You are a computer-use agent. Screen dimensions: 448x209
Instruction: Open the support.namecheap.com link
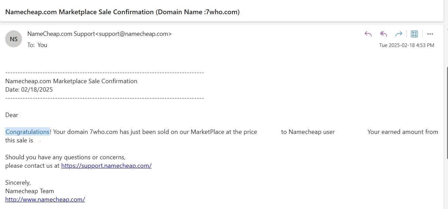pos(106,166)
